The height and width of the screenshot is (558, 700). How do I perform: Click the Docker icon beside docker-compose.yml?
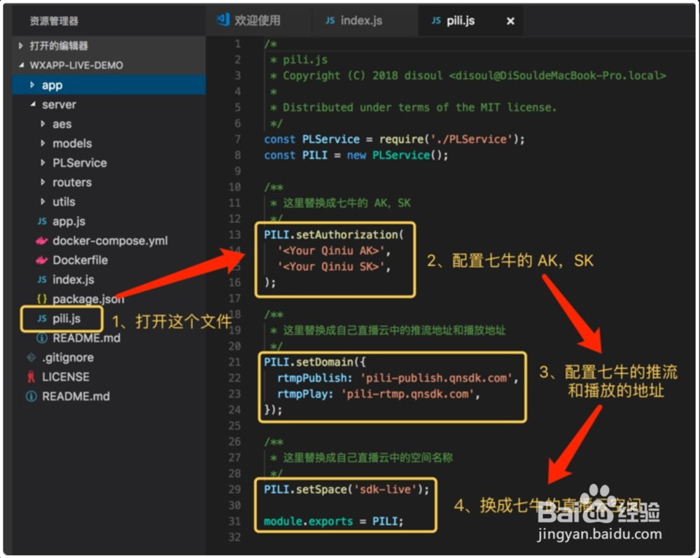click(41, 241)
